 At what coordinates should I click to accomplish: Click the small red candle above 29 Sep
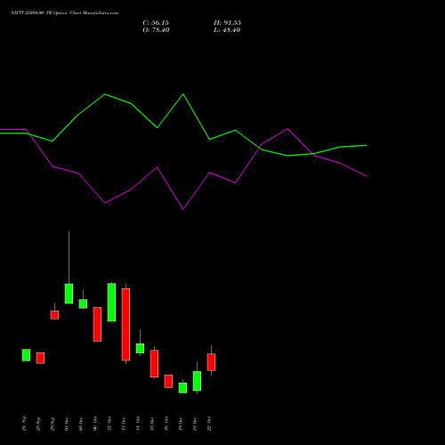(x=54, y=315)
